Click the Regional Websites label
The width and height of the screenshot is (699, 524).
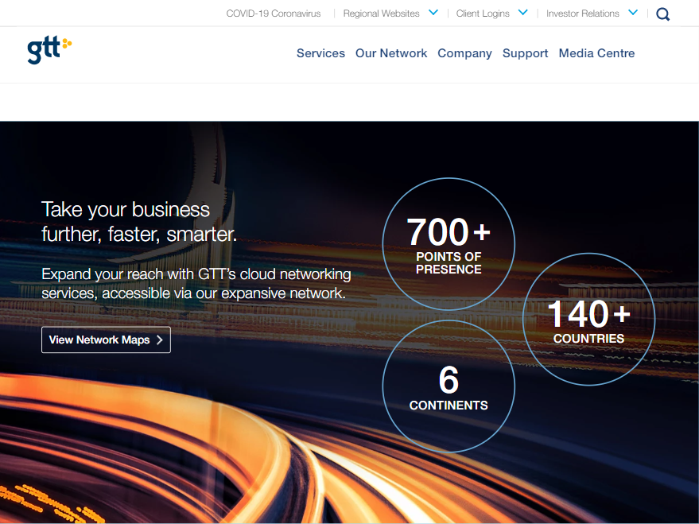click(x=381, y=14)
